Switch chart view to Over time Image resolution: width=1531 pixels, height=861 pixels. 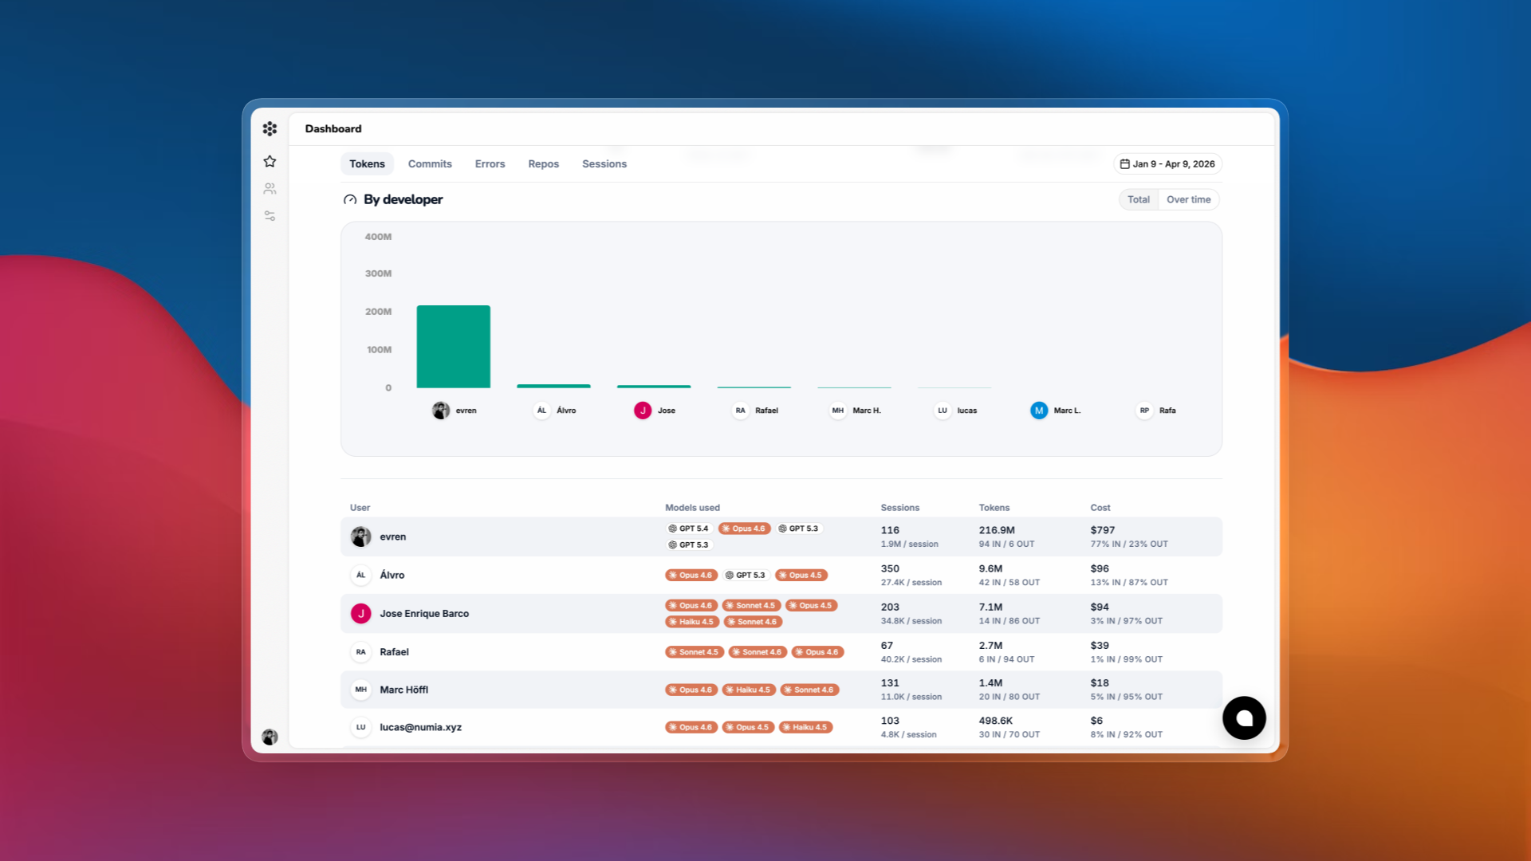pos(1188,199)
